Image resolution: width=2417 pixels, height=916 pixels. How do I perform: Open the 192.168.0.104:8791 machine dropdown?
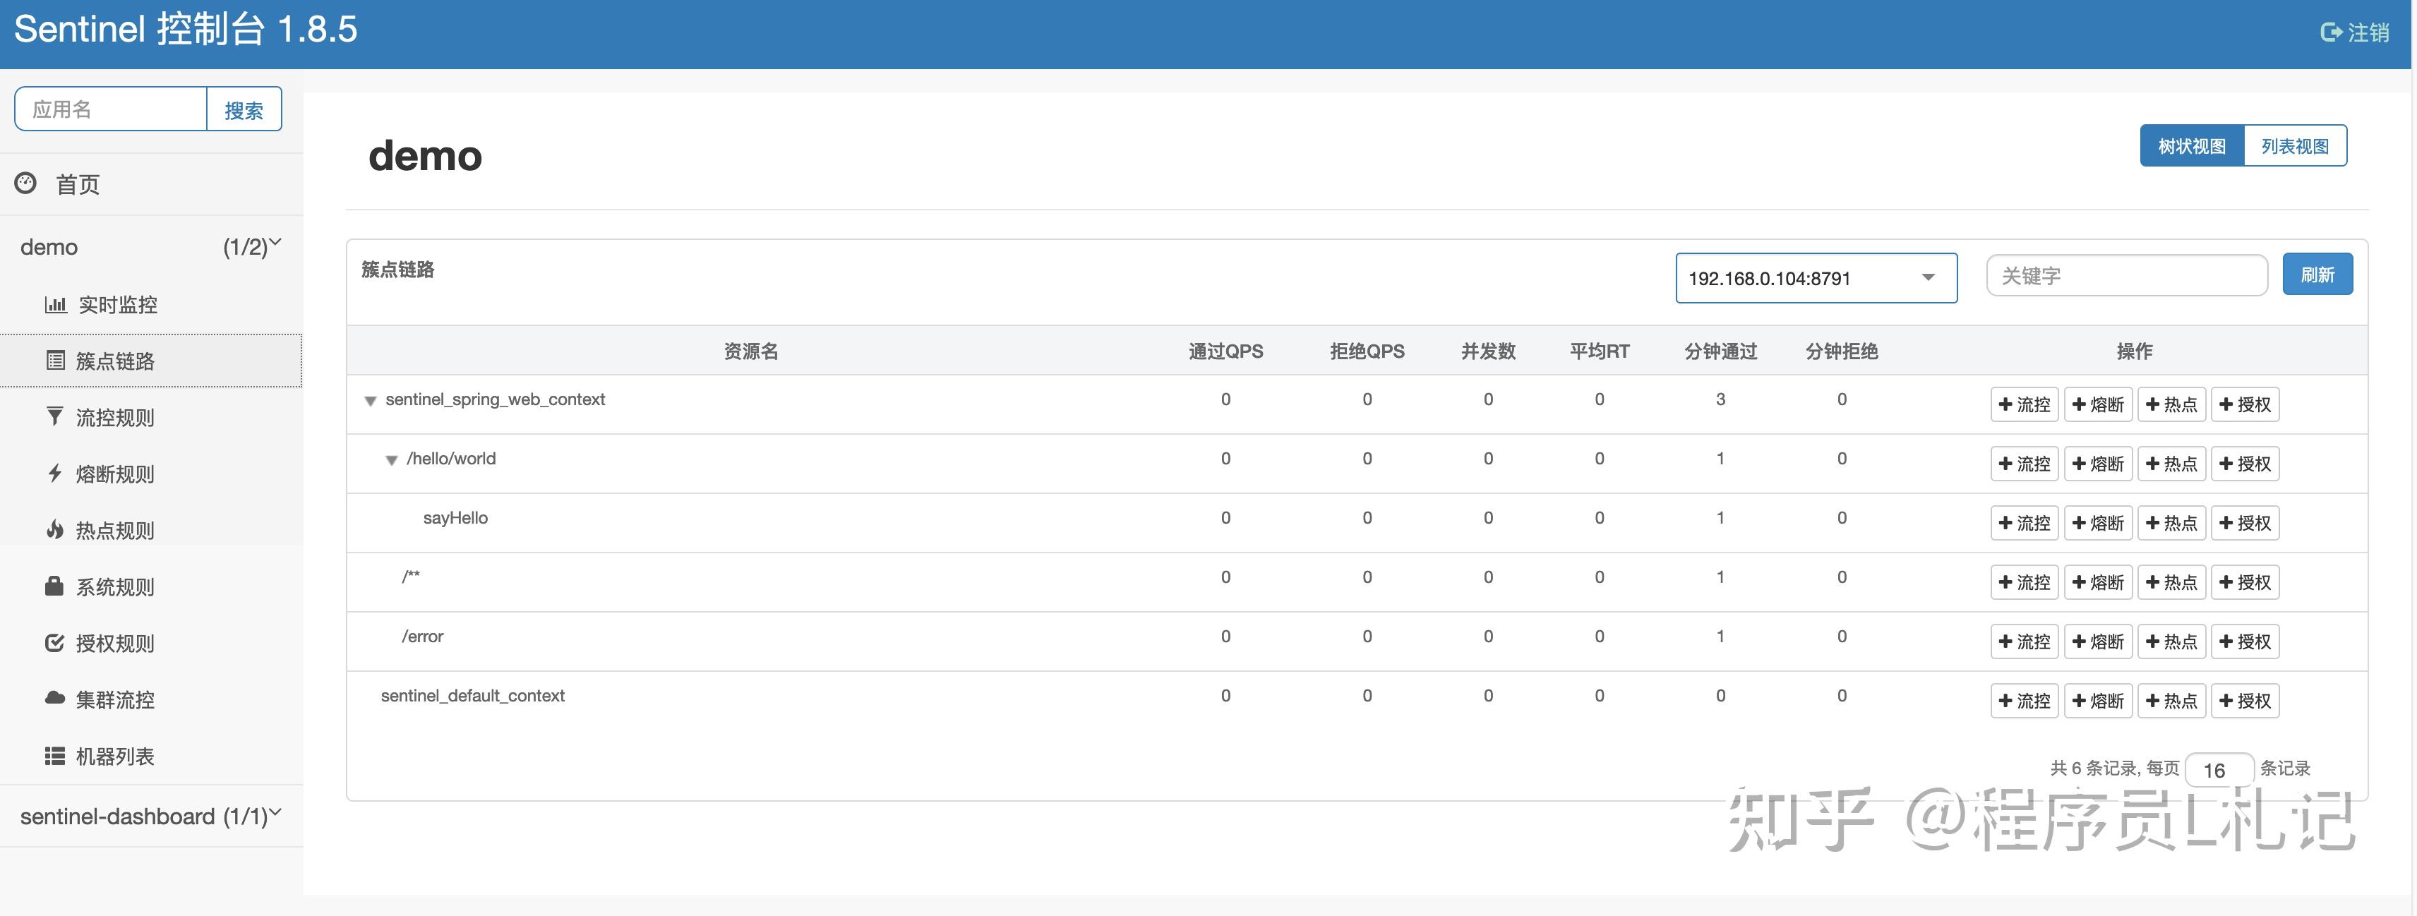[1816, 279]
